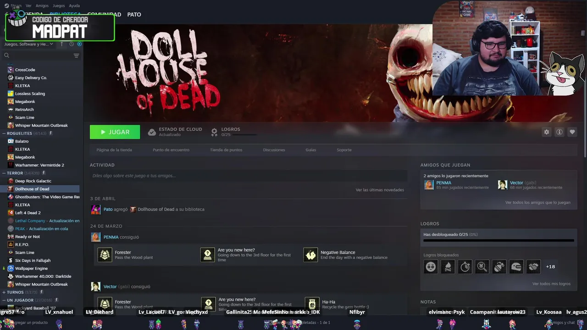
Task: Click the recent activity clock icon in sidebar
Action: pos(72,44)
